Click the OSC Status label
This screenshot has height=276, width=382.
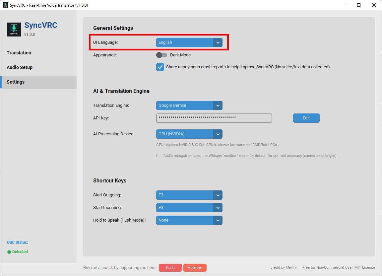(x=18, y=242)
